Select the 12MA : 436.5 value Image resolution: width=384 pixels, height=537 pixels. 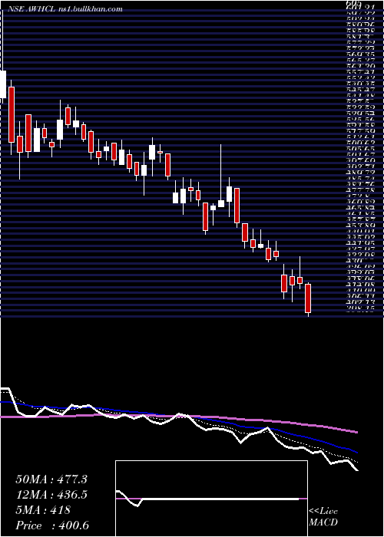[51, 495]
